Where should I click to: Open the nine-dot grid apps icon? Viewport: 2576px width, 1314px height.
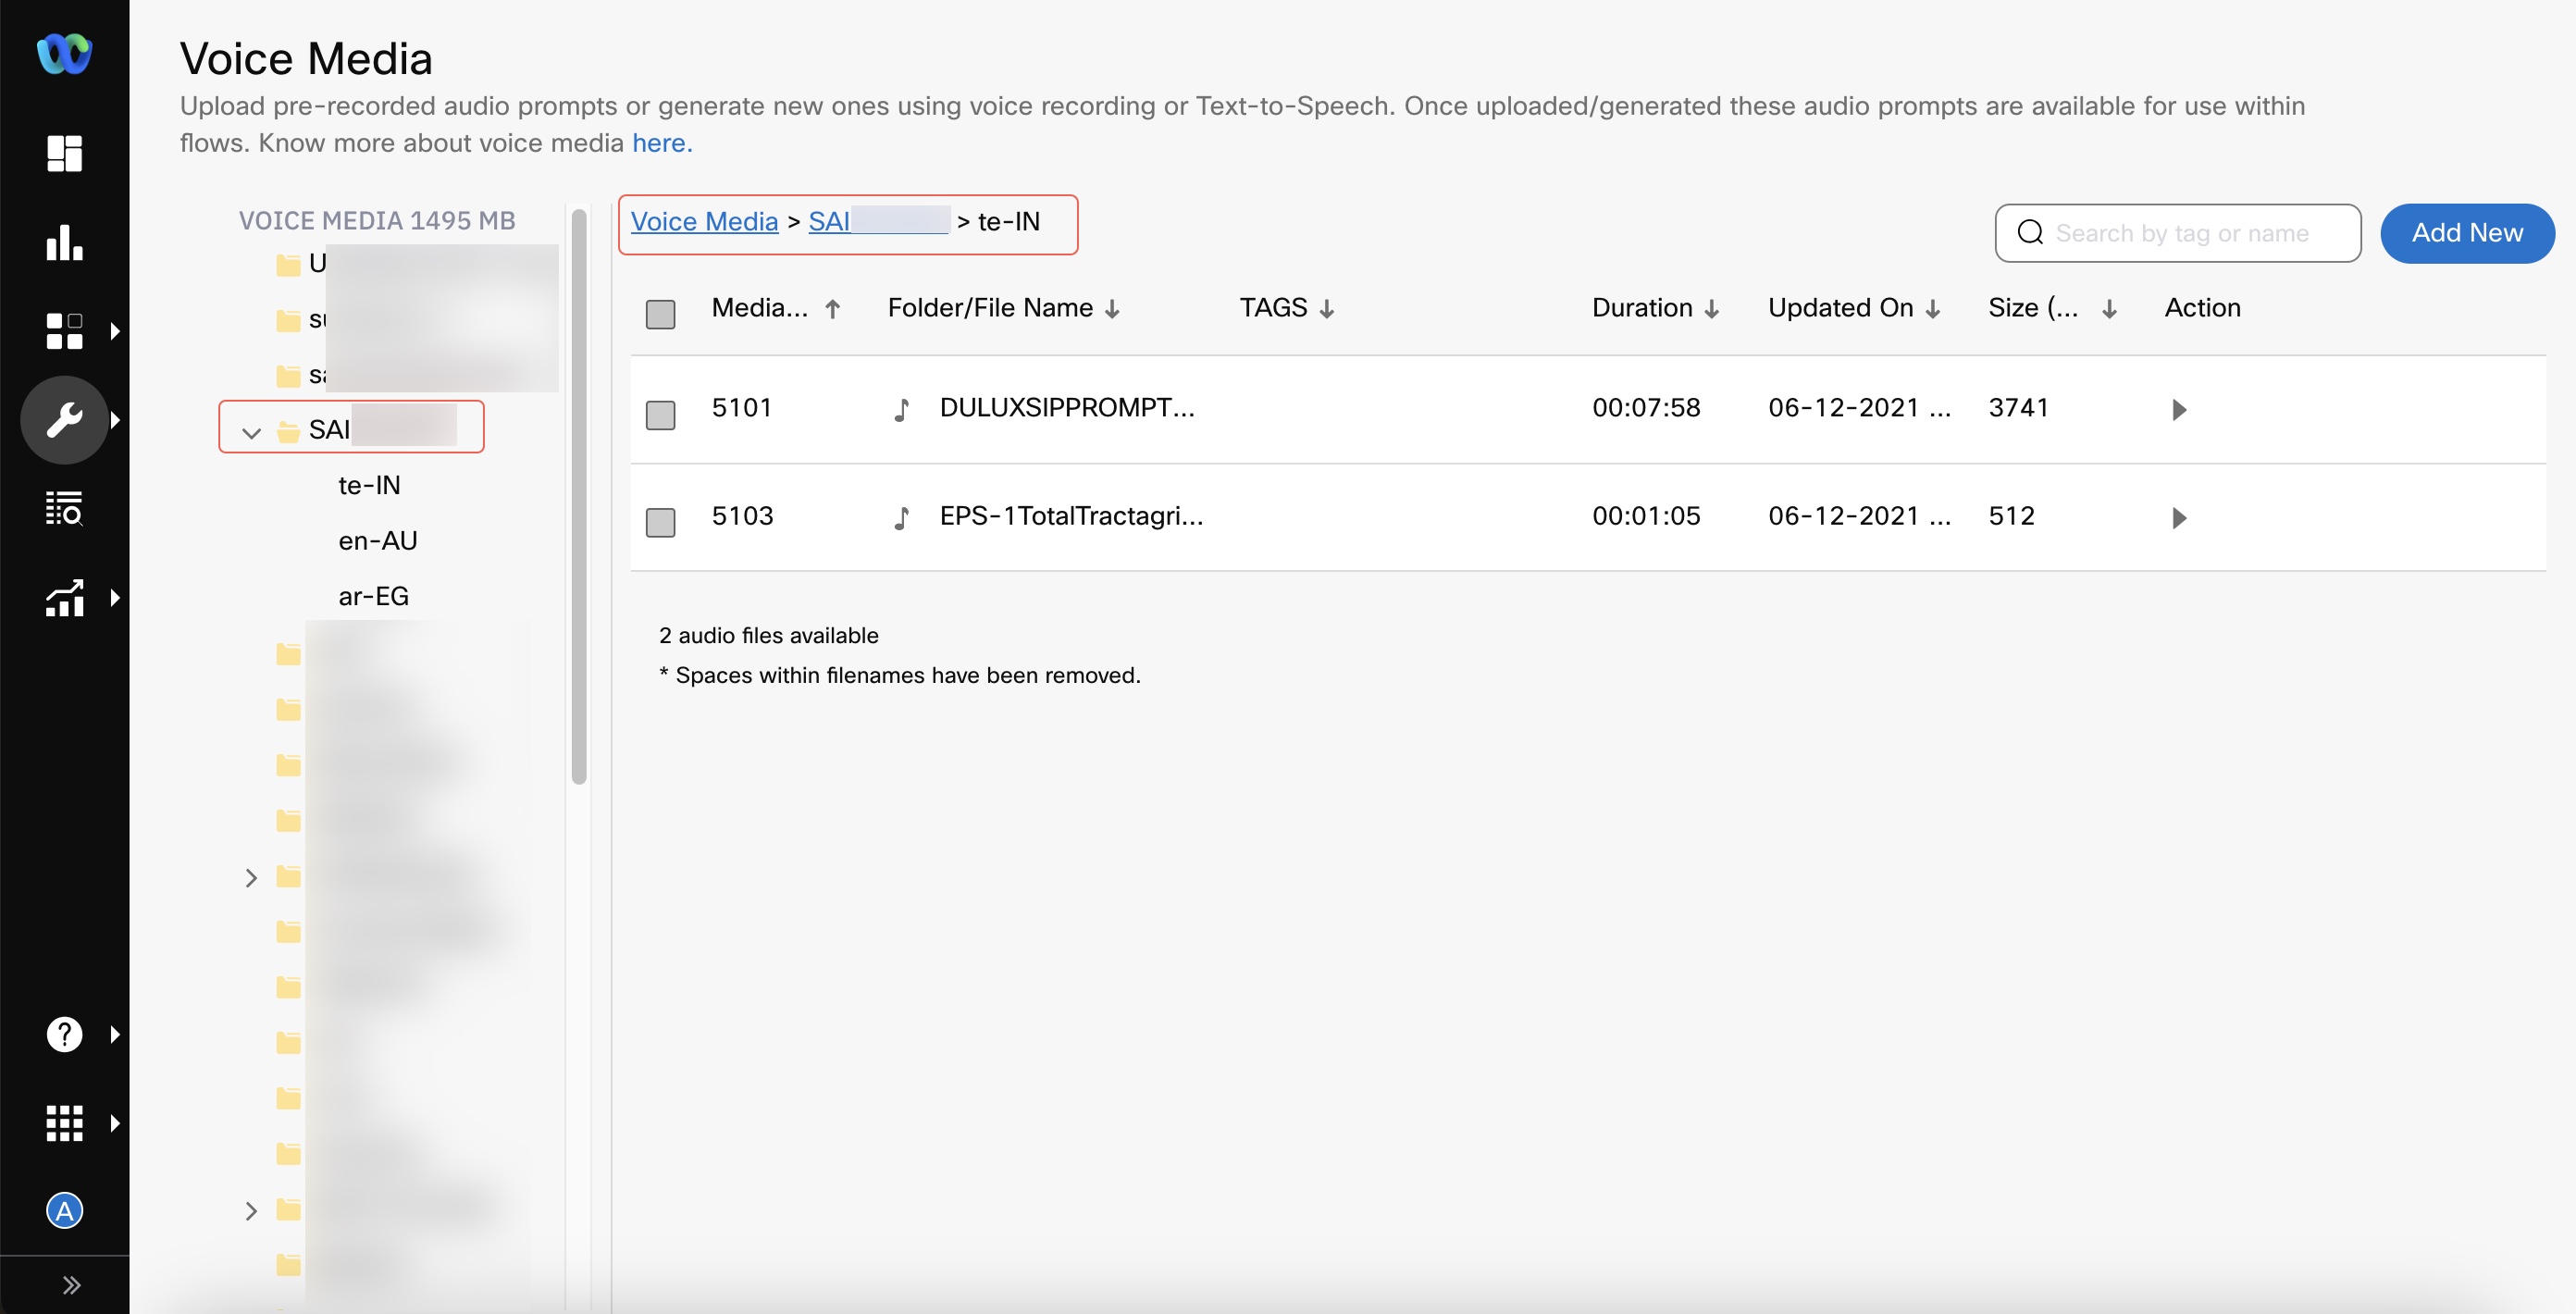[64, 1123]
